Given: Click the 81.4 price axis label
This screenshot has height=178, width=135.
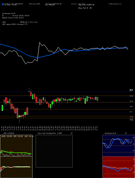Looking at the screenshot, I should pyautogui.click(x=131, y=112).
